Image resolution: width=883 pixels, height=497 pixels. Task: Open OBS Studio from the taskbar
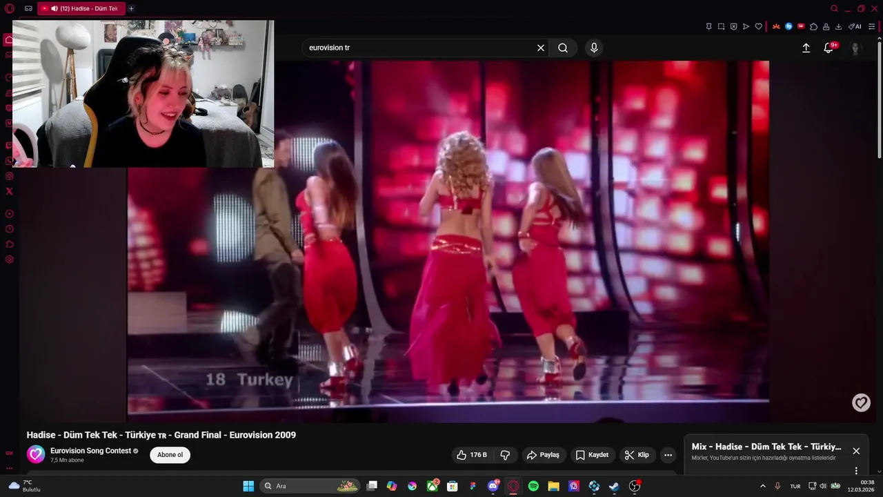tap(634, 486)
